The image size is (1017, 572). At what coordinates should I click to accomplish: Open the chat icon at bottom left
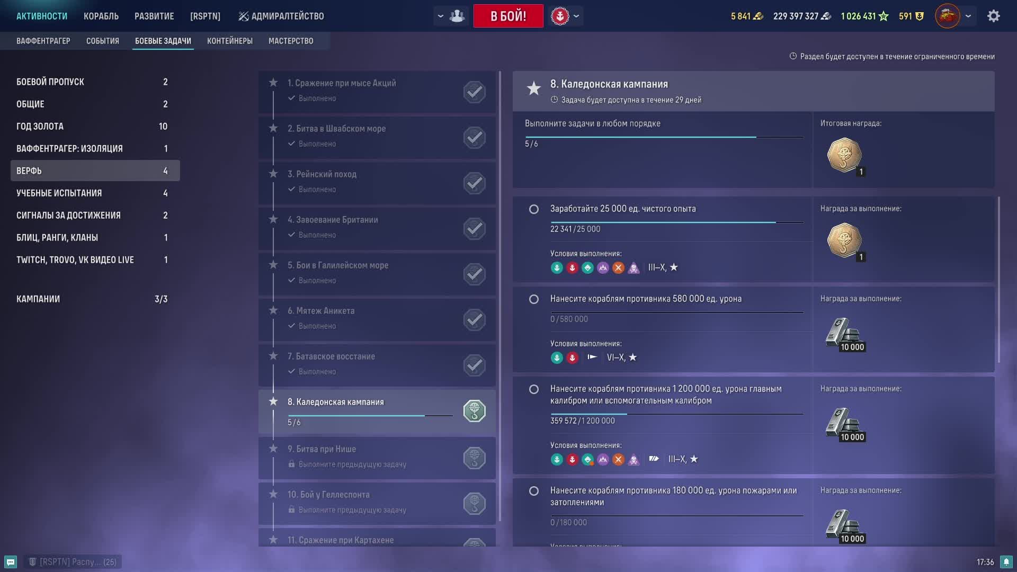tap(11, 562)
